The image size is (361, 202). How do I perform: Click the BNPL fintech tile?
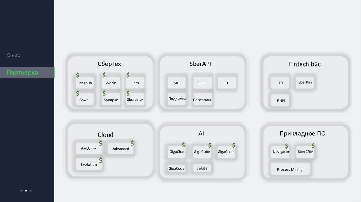tap(281, 101)
